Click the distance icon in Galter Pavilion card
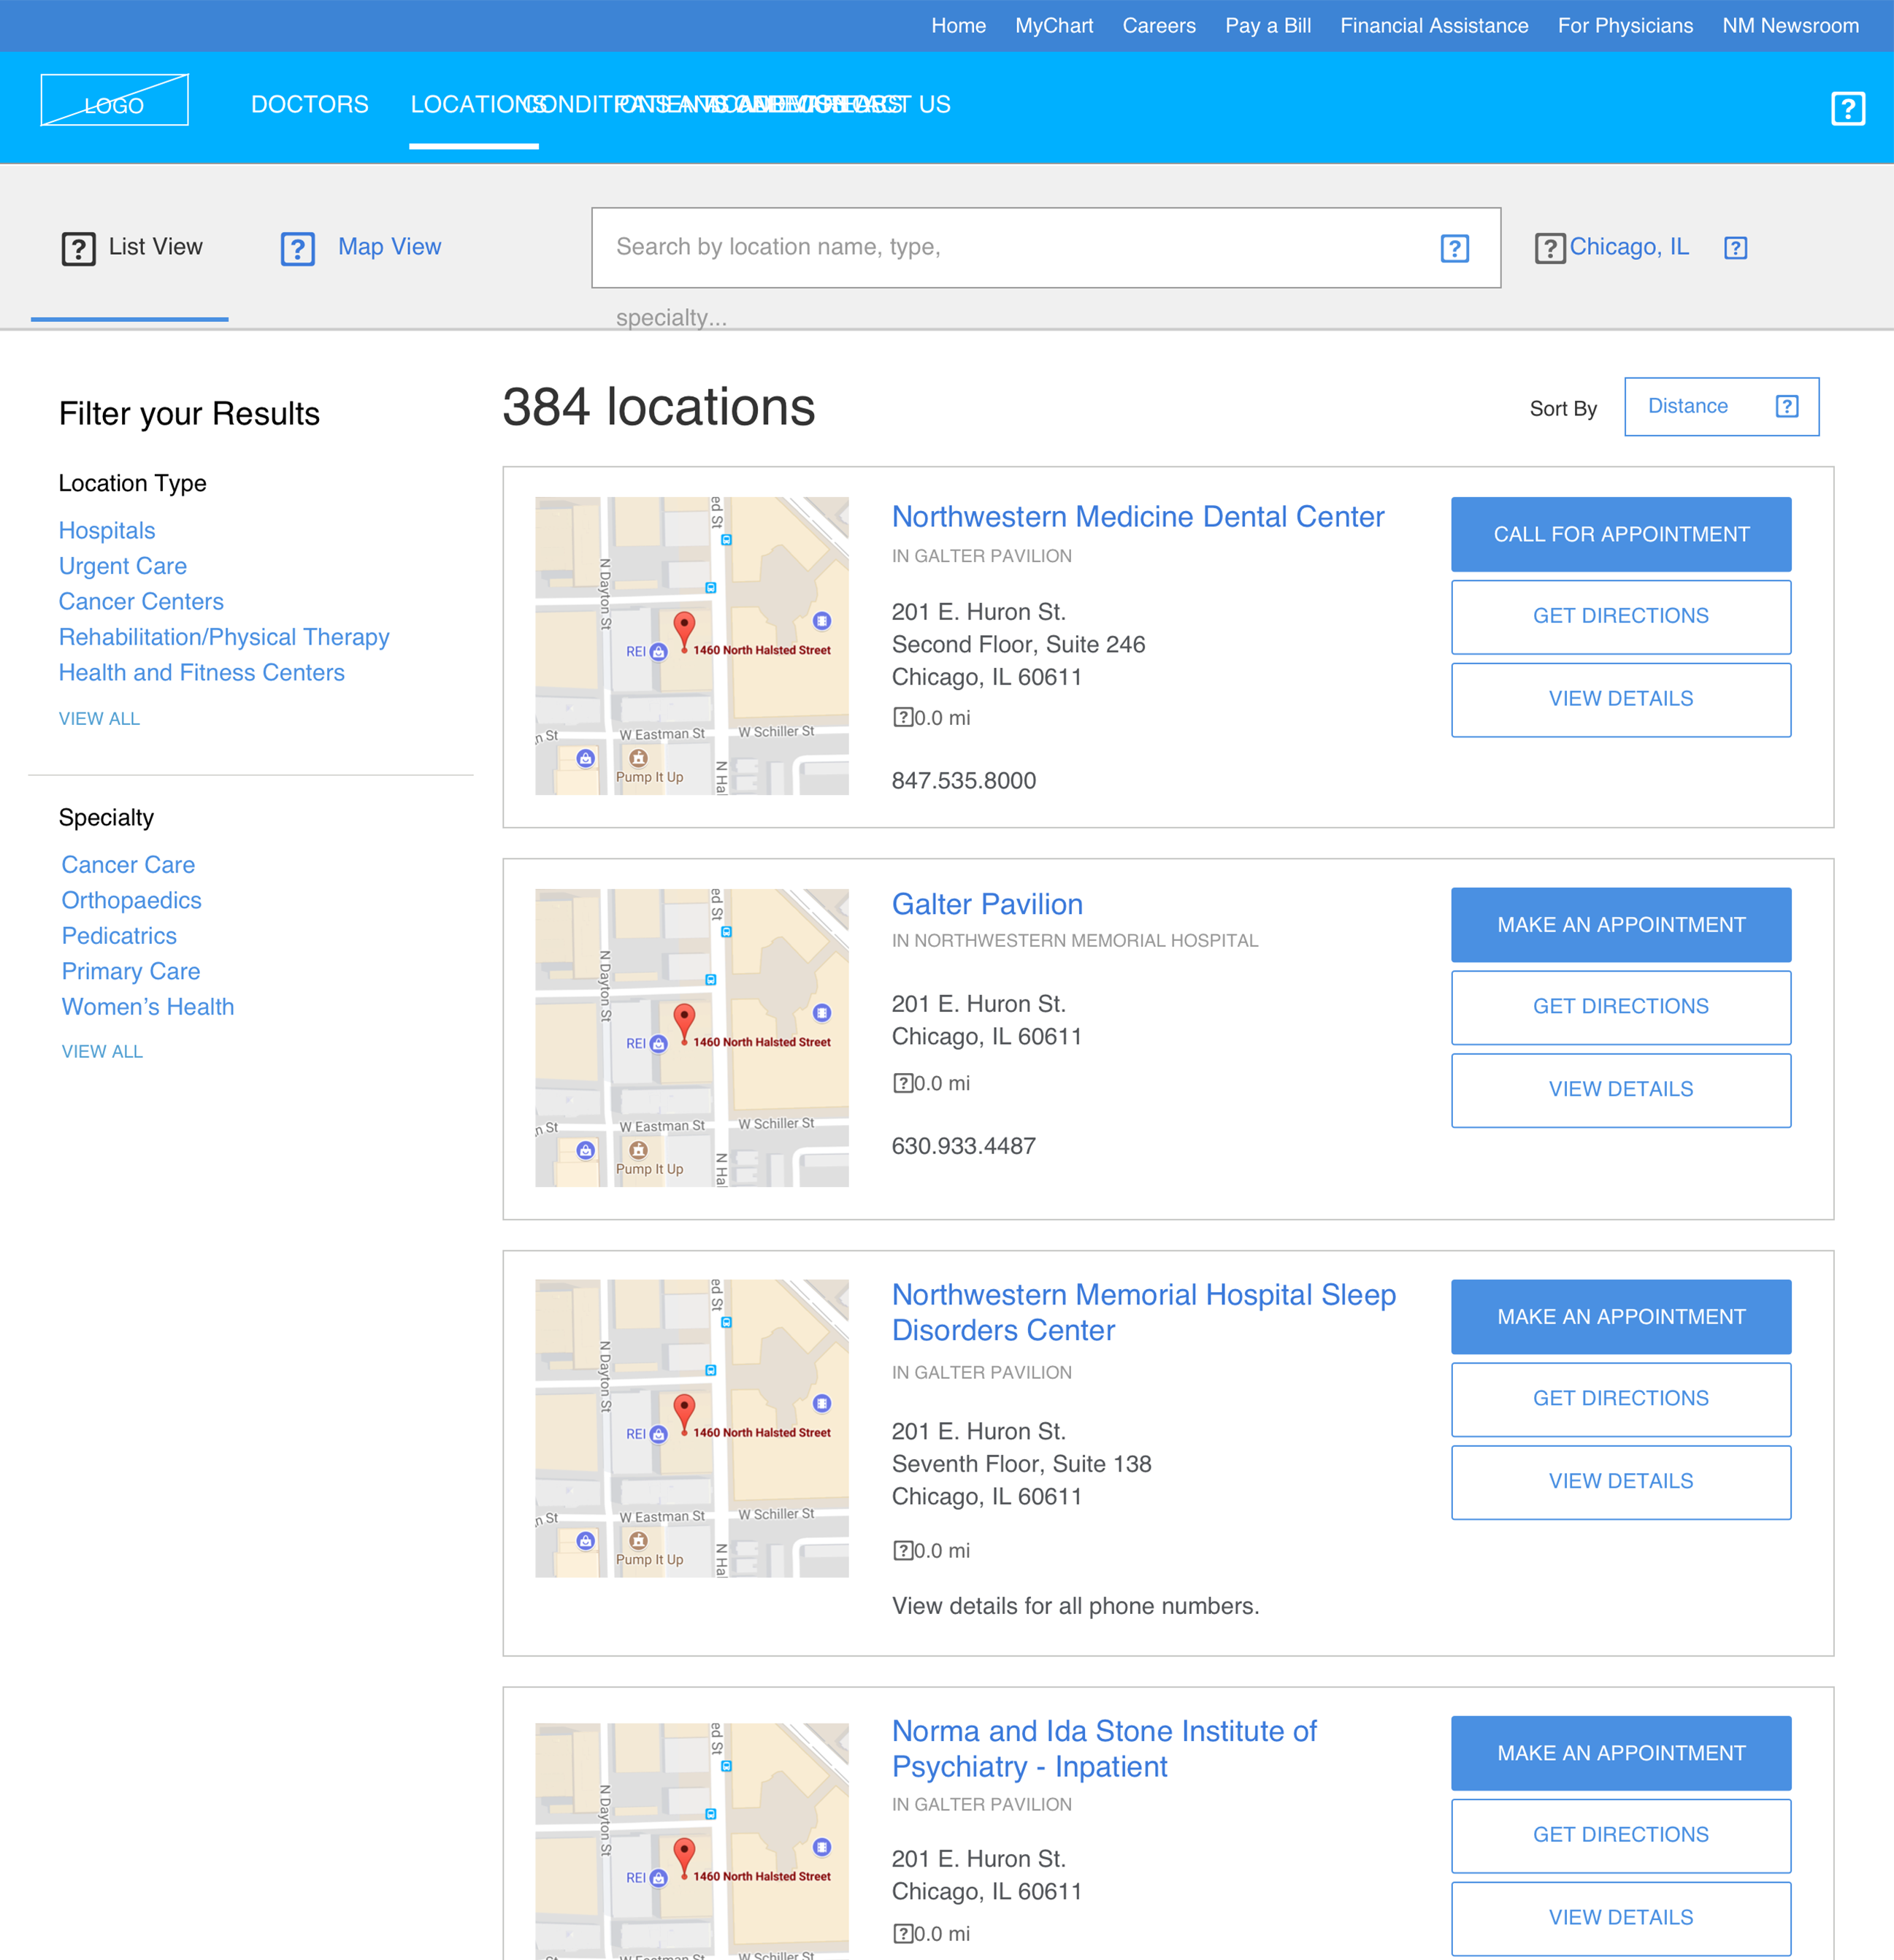The image size is (1894, 1960). click(x=902, y=1083)
